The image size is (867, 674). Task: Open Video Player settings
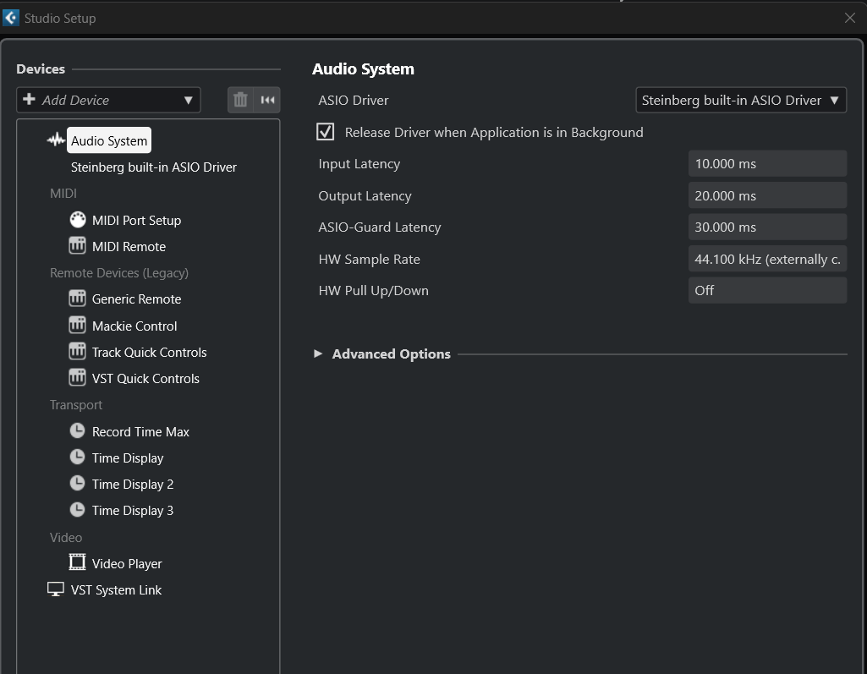pos(127,563)
